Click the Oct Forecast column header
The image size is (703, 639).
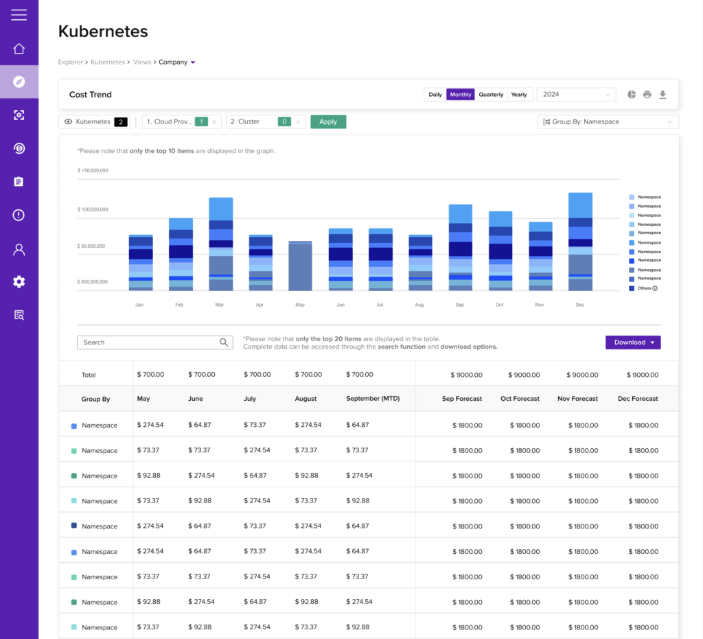pos(520,398)
